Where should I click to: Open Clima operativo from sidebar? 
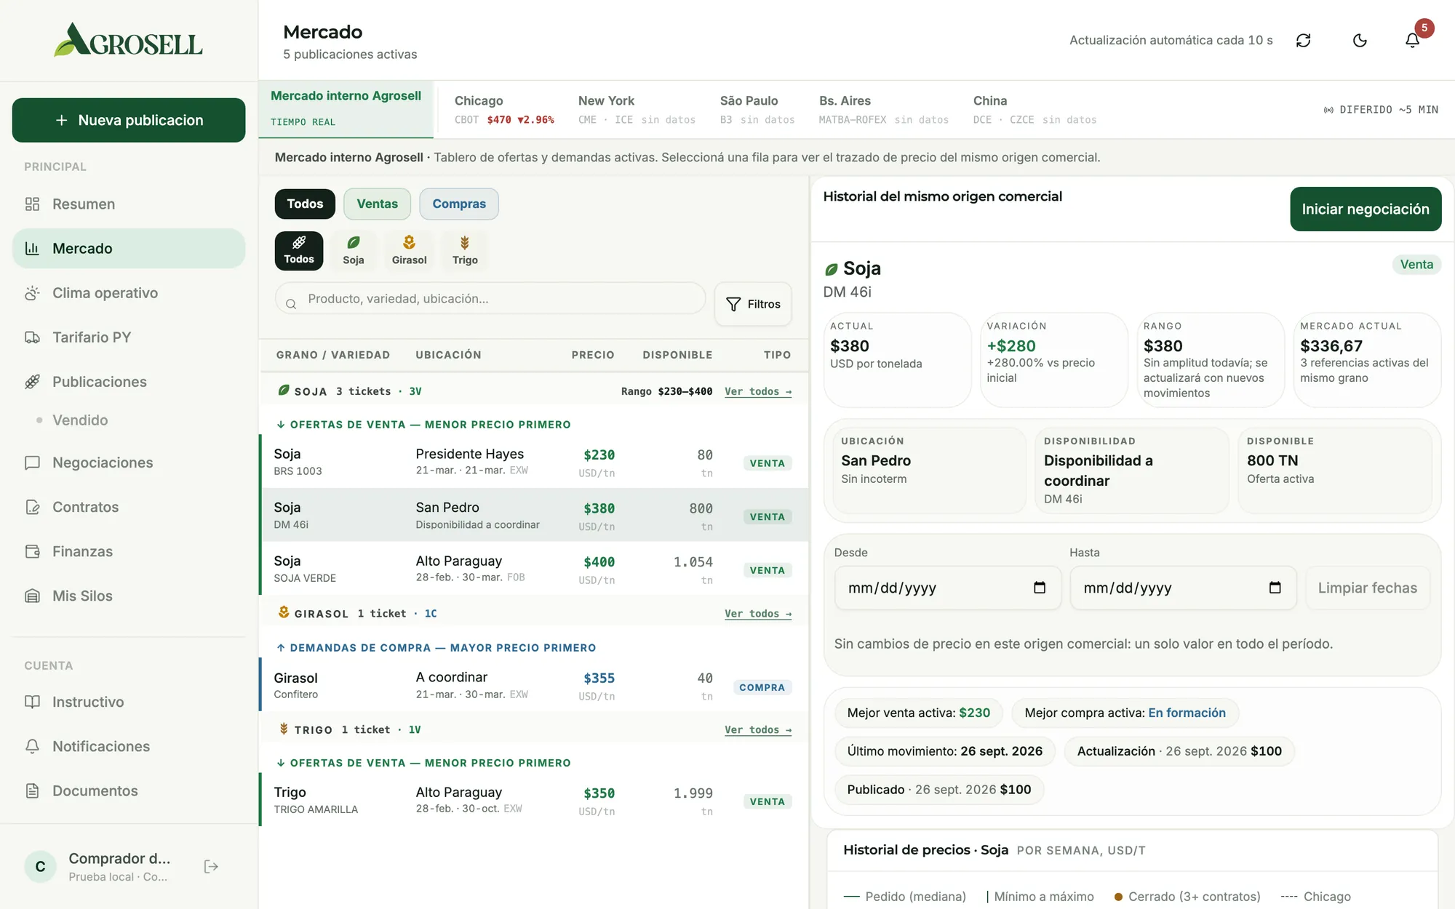(129, 293)
